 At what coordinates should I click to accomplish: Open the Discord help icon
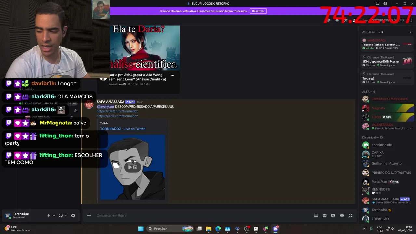pos(385,4)
